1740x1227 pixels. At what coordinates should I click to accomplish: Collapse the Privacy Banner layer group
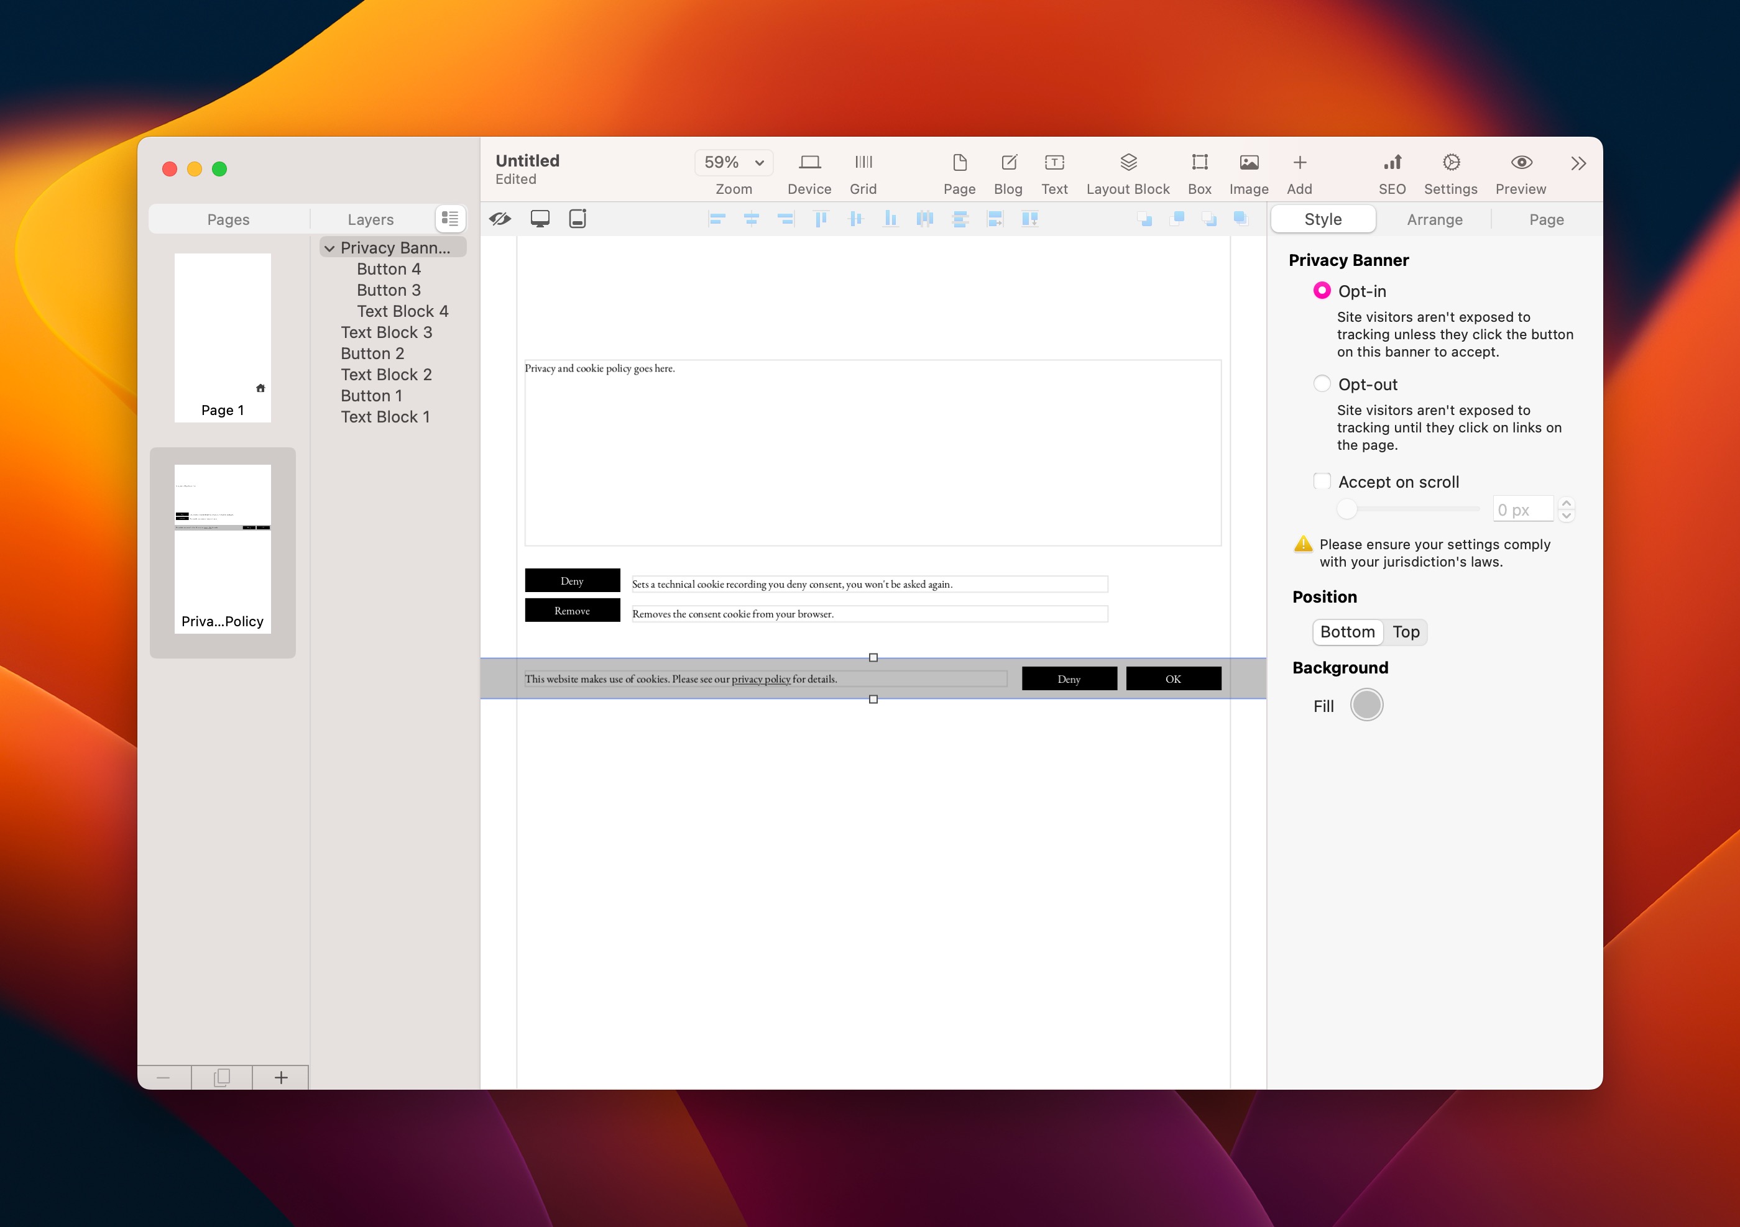tap(329, 249)
